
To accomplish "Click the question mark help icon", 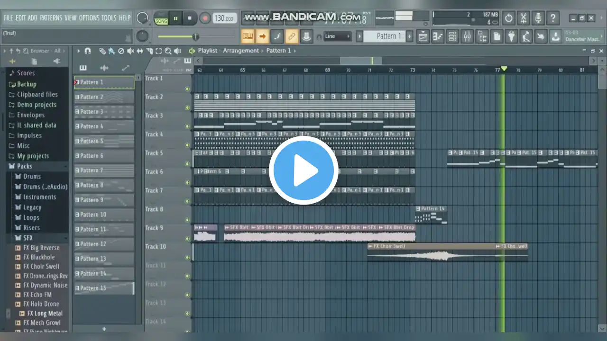I will click(x=552, y=18).
